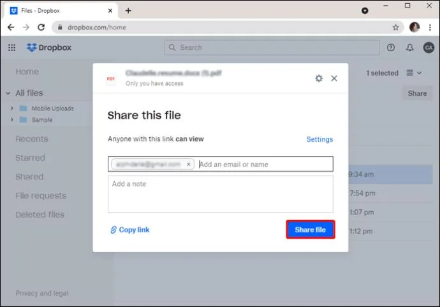
Task: View site info padlock icon
Action: coord(60,27)
